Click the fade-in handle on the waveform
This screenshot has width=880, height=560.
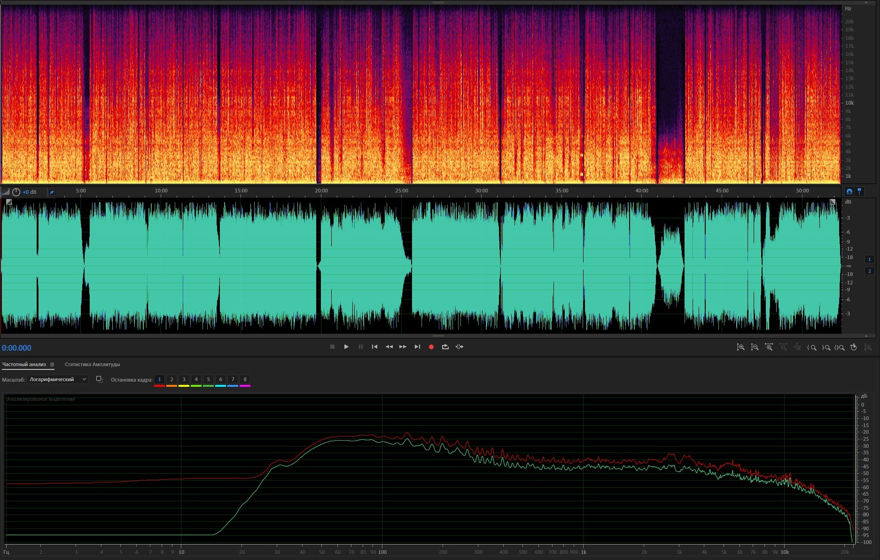click(8, 202)
